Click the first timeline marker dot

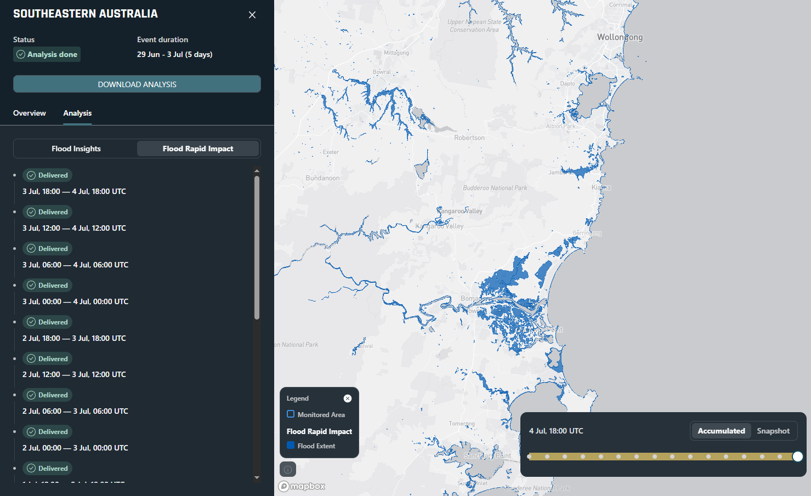[529, 457]
